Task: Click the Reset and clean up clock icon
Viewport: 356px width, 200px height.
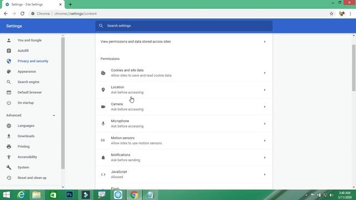Action: (9, 178)
